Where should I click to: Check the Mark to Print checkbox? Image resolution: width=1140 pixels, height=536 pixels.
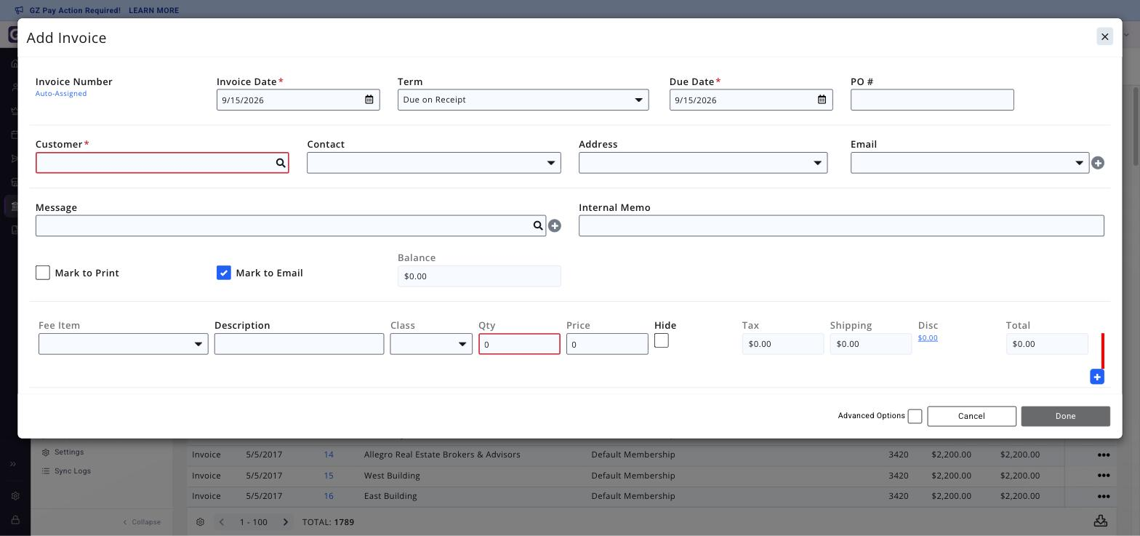coord(43,273)
